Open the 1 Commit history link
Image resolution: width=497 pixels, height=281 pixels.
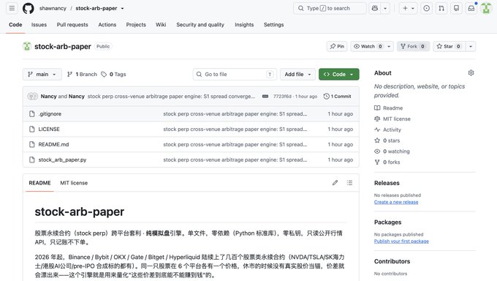point(337,96)
